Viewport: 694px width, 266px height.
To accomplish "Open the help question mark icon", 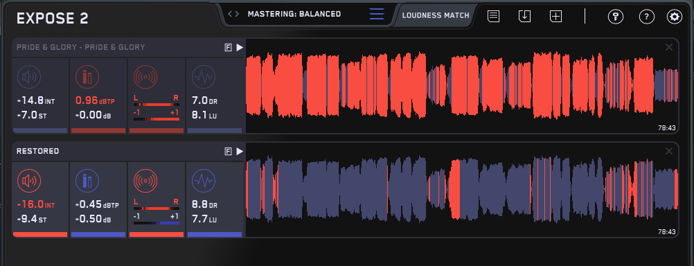I will (x=647, y=17).
